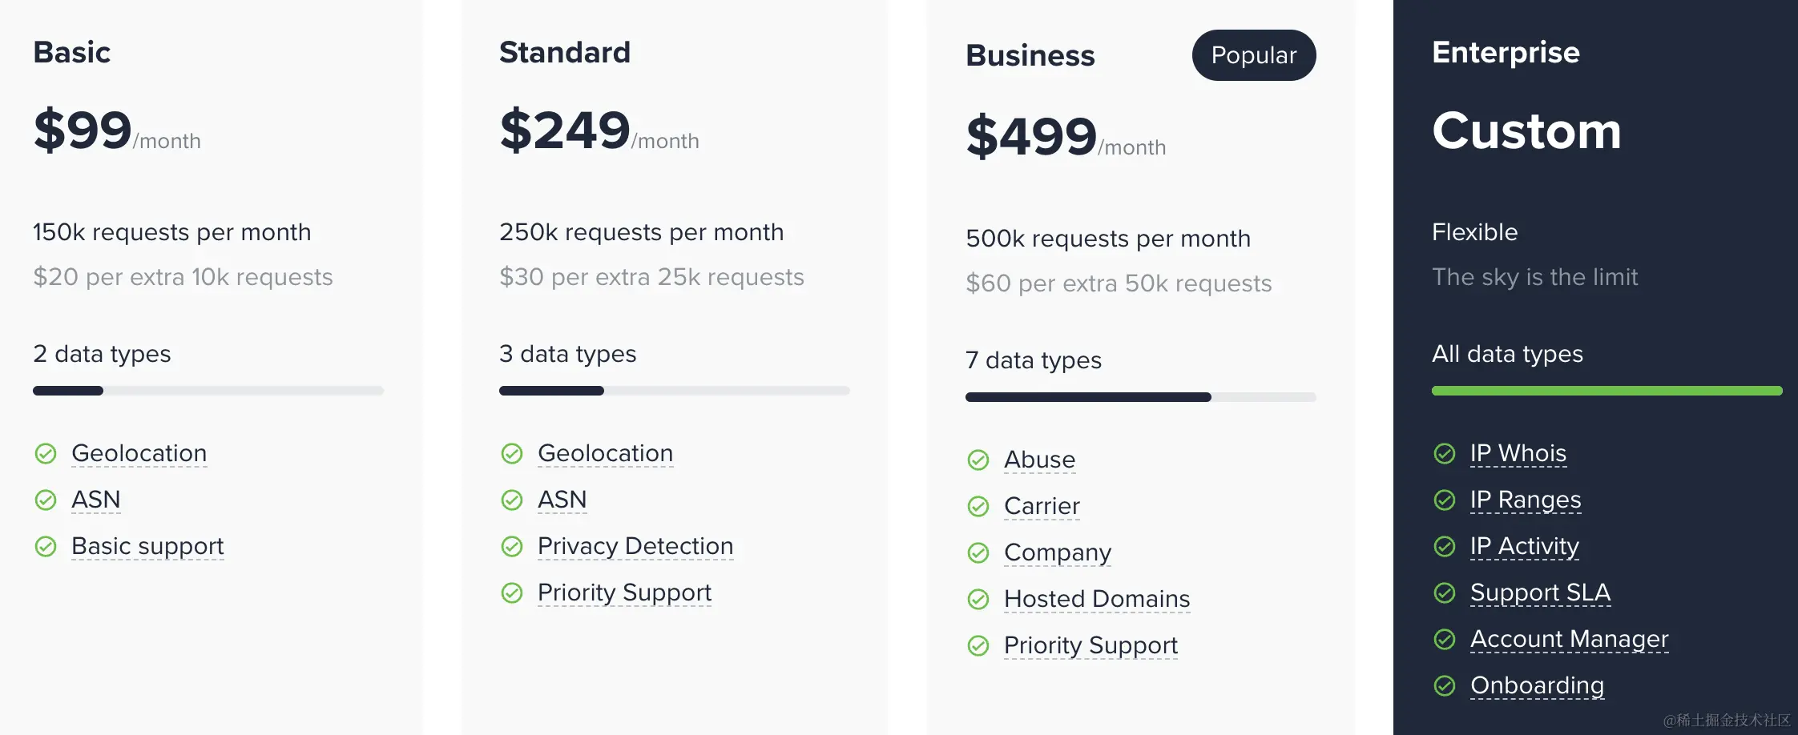1798x735 pixels.
Task: Click the check icon next to Hosted Domains
Action: coord(978,600)
